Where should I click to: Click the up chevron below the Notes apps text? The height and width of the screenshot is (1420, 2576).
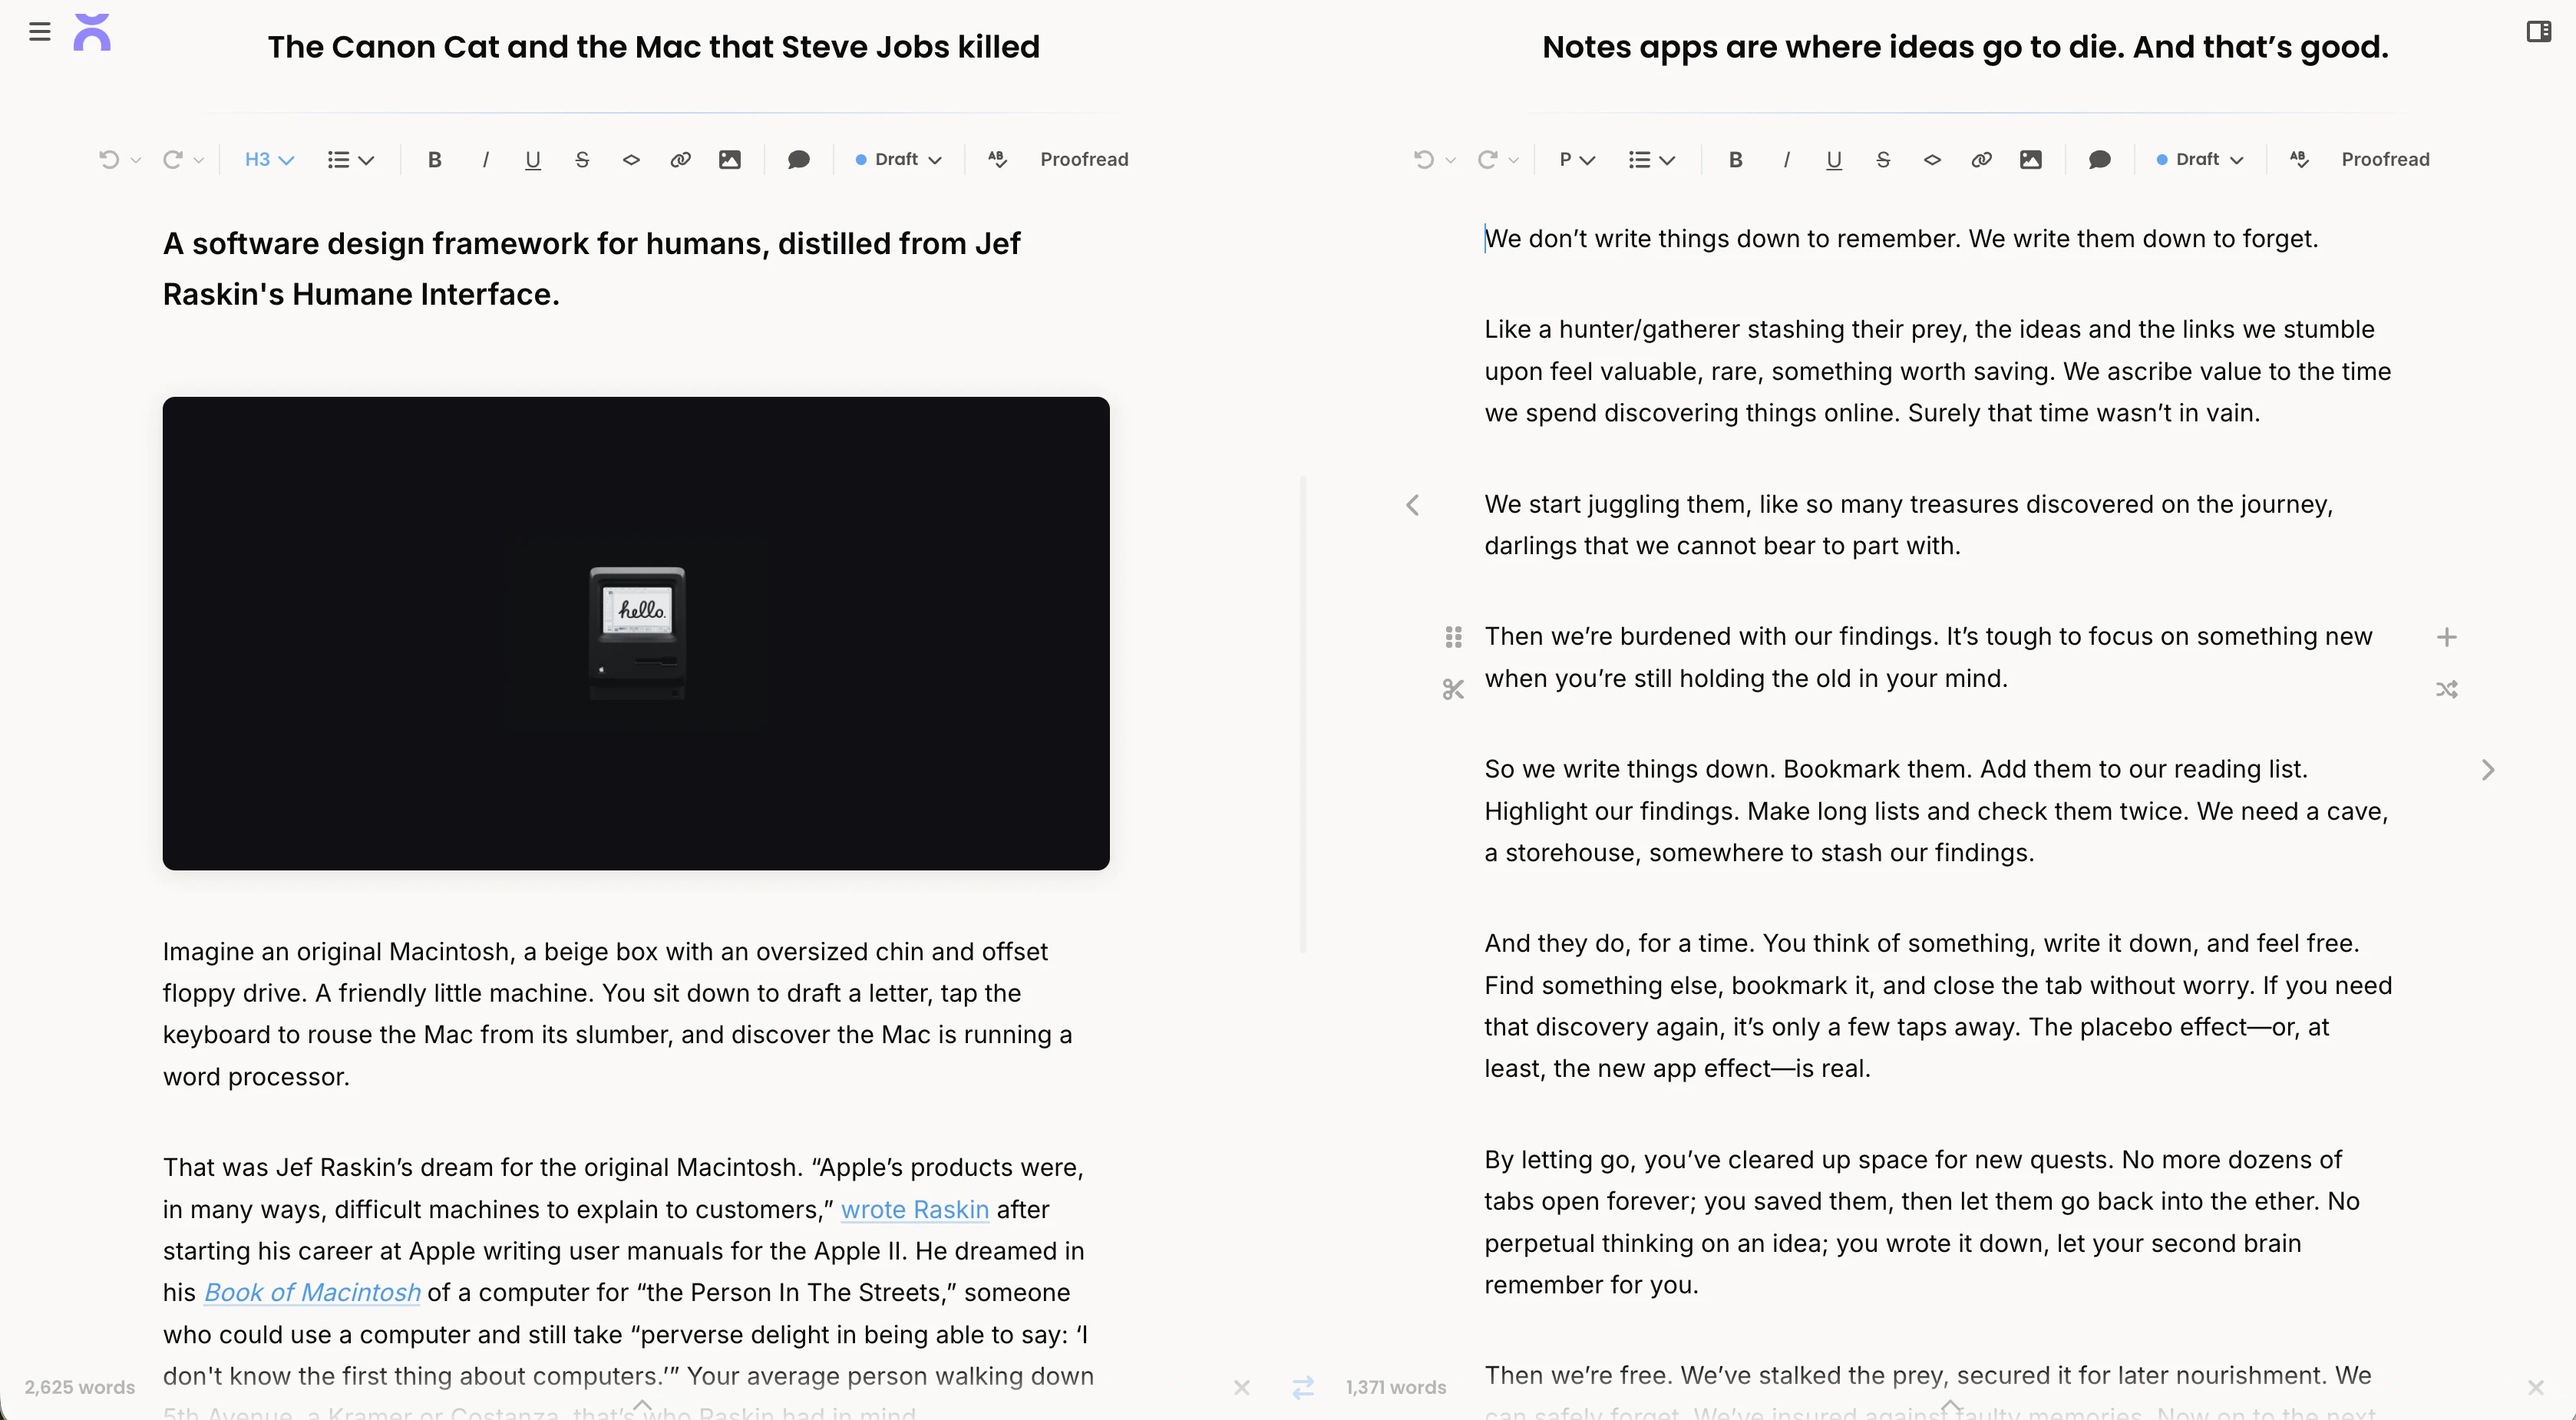click(1950, 1405)
